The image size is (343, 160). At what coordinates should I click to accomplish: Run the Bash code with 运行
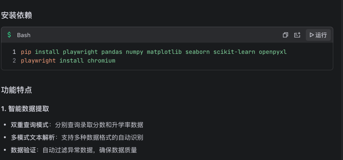318,35
